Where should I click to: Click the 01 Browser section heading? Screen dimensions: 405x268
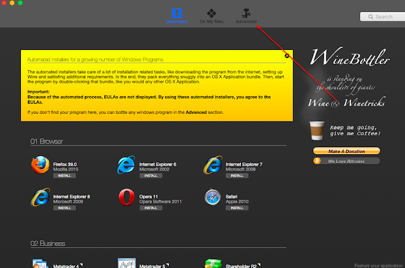(x=46, y=142)
